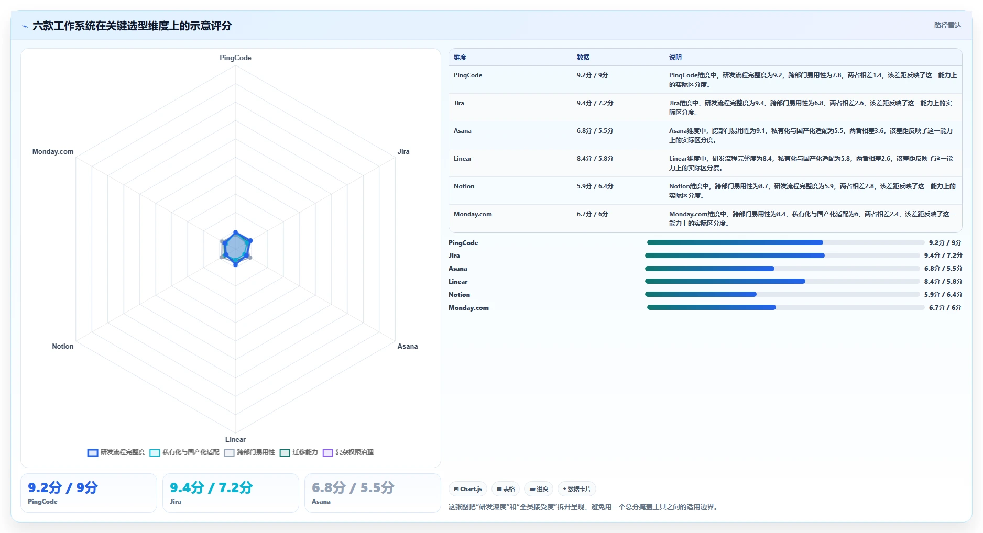
Task: Click the Jira description text in the table
Action: [811, 108]
